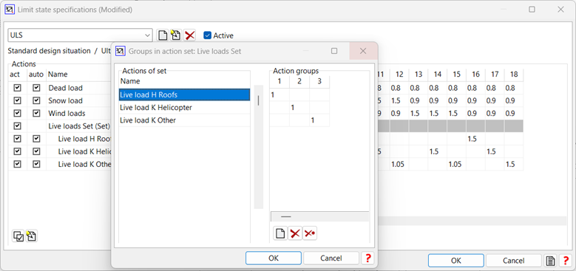Copy the ULS limit state specification
Viewport: 576px width, 271px height.
coord(176,35)
